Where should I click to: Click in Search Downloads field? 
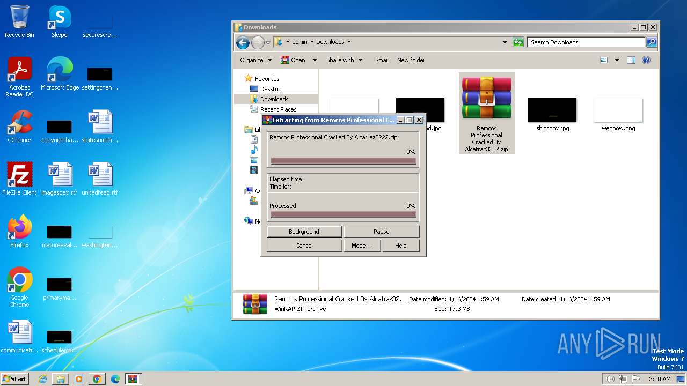(586, 42)
